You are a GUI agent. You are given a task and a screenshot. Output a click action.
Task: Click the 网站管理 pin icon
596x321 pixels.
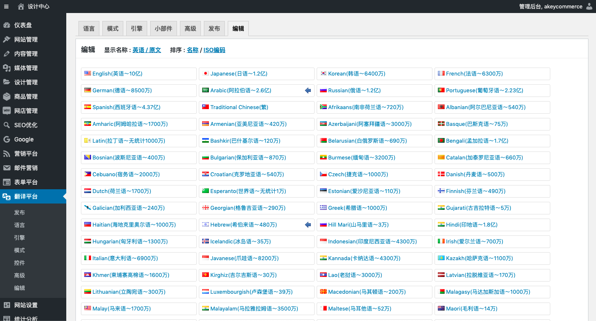[x=7, y=39]
